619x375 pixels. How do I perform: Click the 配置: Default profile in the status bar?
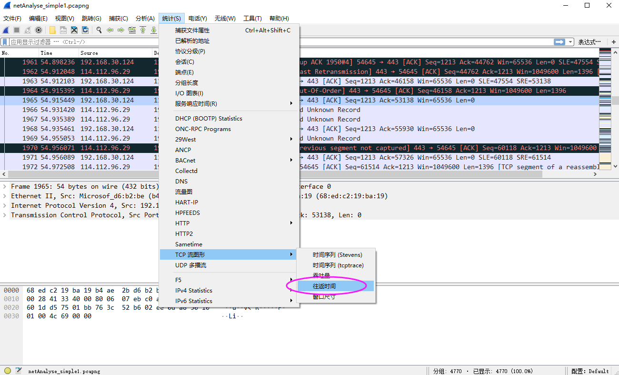590,371
